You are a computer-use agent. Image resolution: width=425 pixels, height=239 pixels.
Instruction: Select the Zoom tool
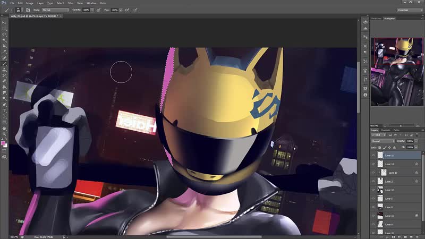click(4, 134)
